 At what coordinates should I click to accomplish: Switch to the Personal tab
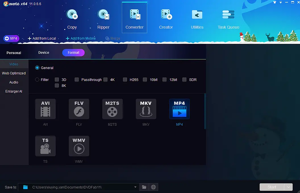click(x=14, y=53)
